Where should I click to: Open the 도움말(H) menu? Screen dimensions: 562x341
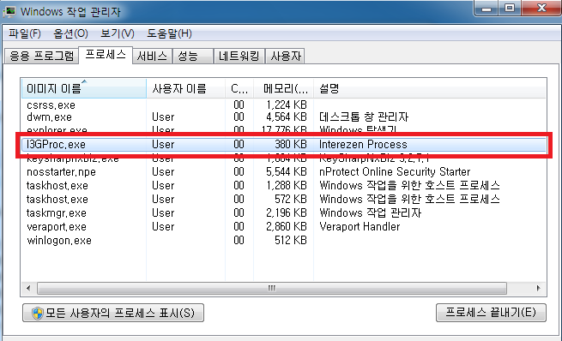[169, 33]
